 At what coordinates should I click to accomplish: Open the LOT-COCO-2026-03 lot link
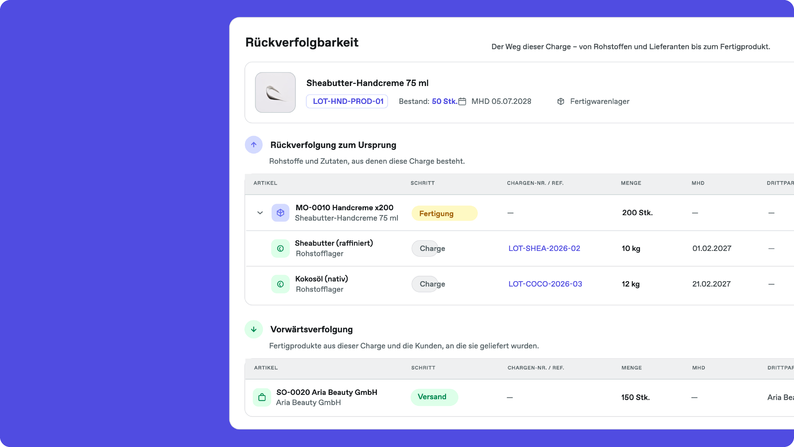[x=545, y=284]
